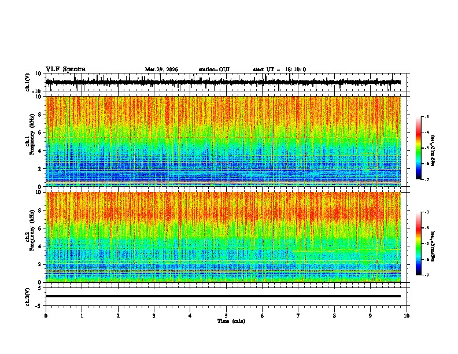Click the "start UT = 18:10:0" text
Image resolution: width=458 pixels, height=354 pixels.
(x=279, y=69)
